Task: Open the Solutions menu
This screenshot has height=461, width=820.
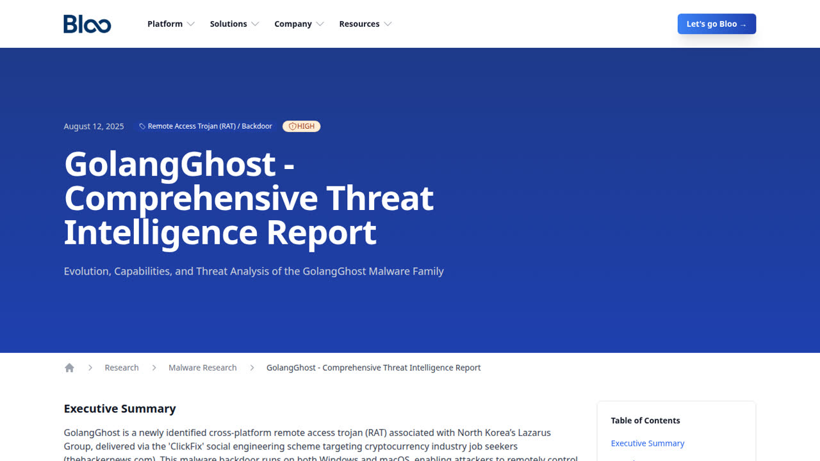Action: tap(234, 24)
